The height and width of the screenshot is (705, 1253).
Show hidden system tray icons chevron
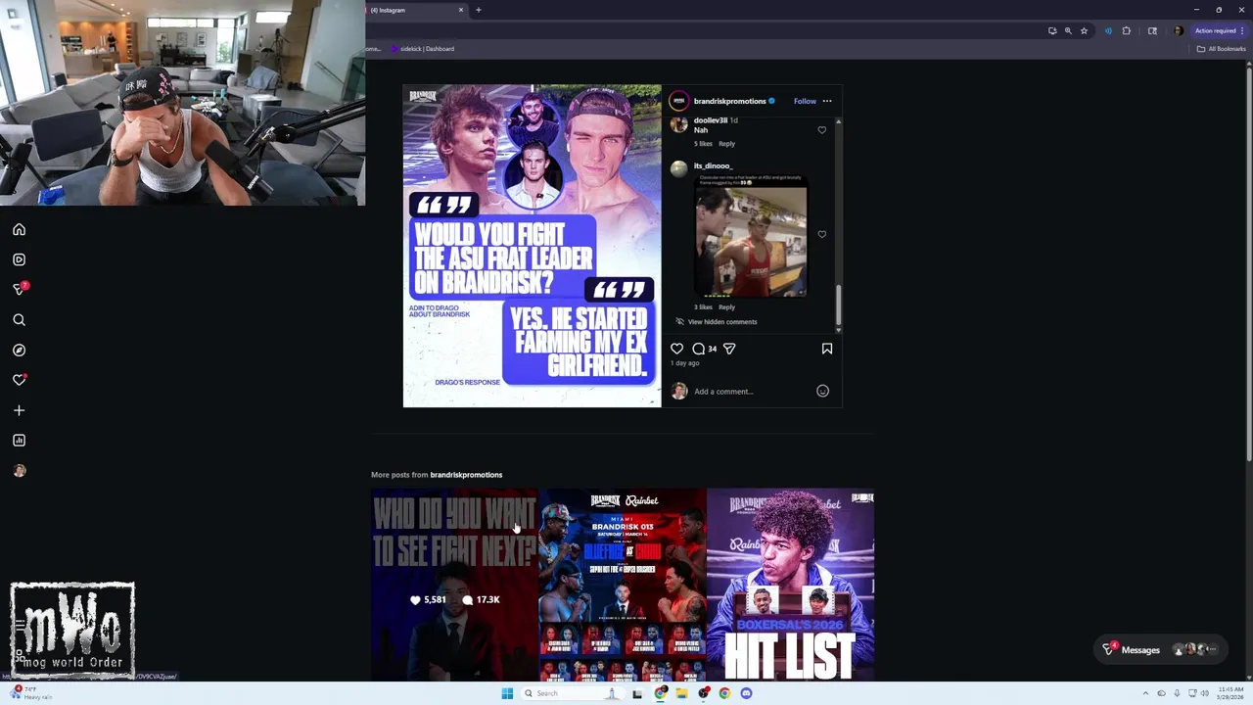pyautogui.click(x=1144, y=693)
